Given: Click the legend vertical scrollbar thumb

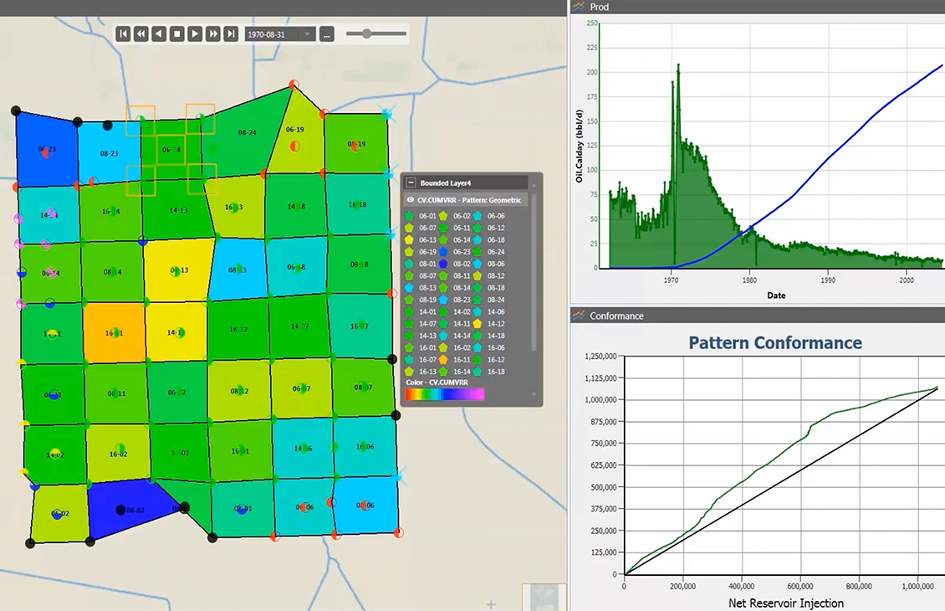Looking at the screenshot, I should [534, 271].
